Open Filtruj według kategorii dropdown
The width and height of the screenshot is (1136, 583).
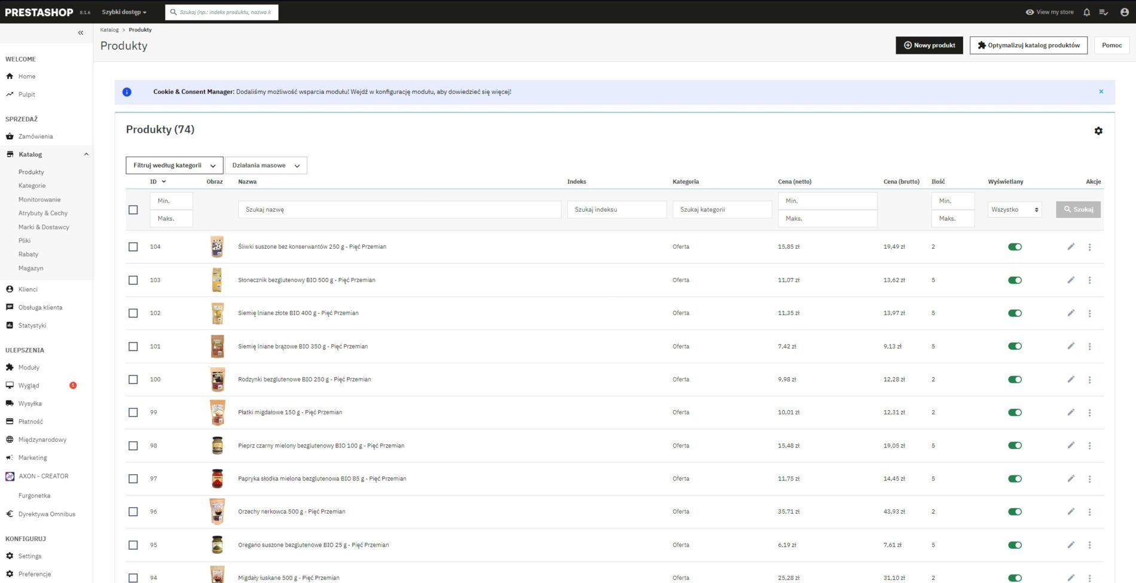pyautogui.click(x=174, y=166)
